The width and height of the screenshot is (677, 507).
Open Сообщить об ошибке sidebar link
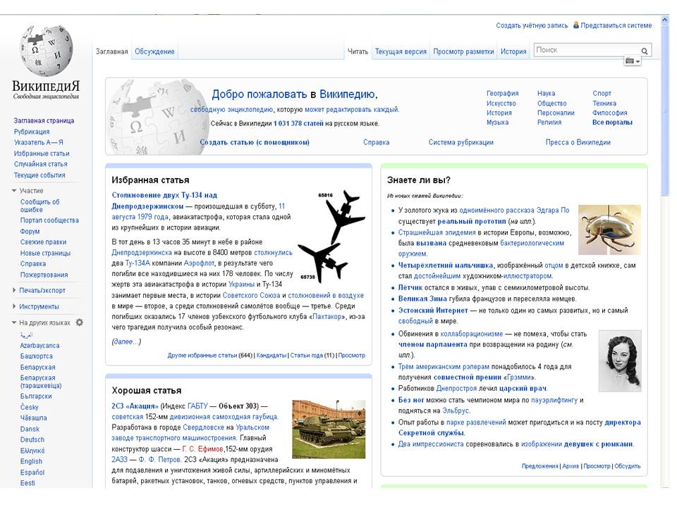pyautogui.click(x=39, y=206)
